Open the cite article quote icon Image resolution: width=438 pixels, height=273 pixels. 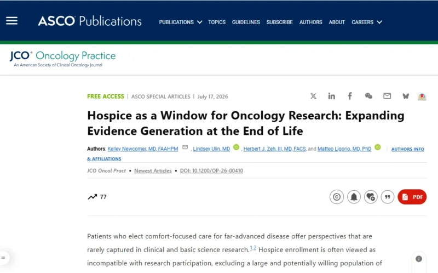pos(388,197)
